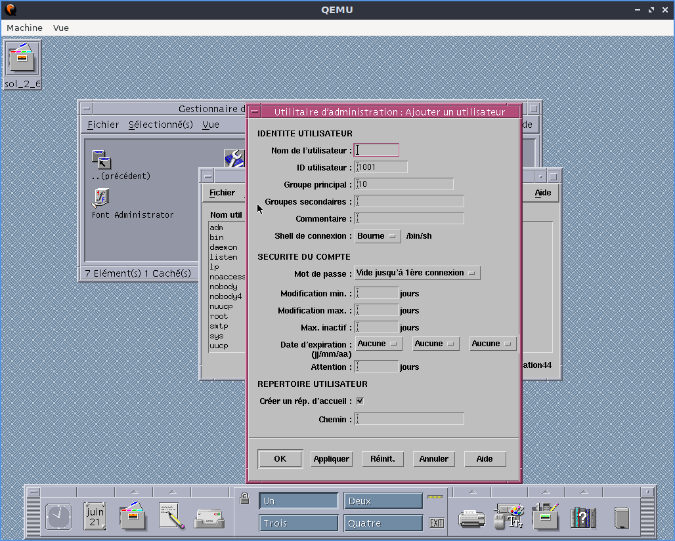This screenshot has height=541, width=675.
Task: Open the printer icon in the front panel
Action: pyautogui.click(x=472, y=518)
